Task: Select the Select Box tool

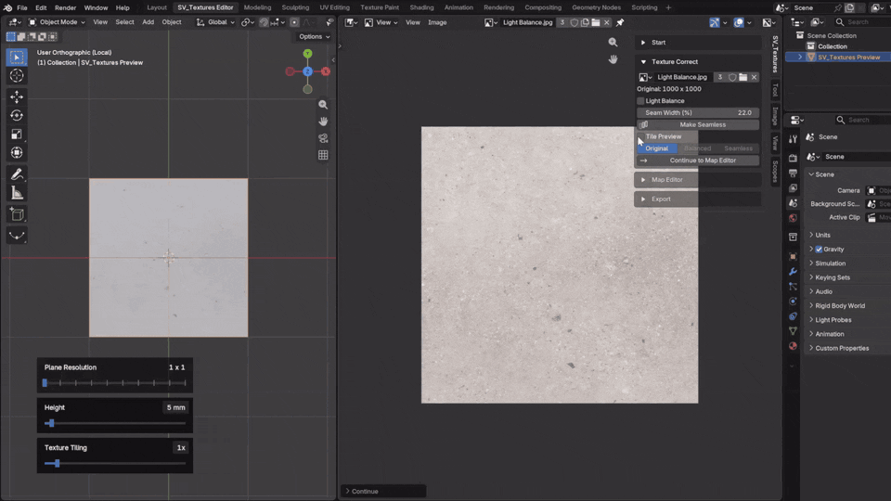Action: (17, 57)
